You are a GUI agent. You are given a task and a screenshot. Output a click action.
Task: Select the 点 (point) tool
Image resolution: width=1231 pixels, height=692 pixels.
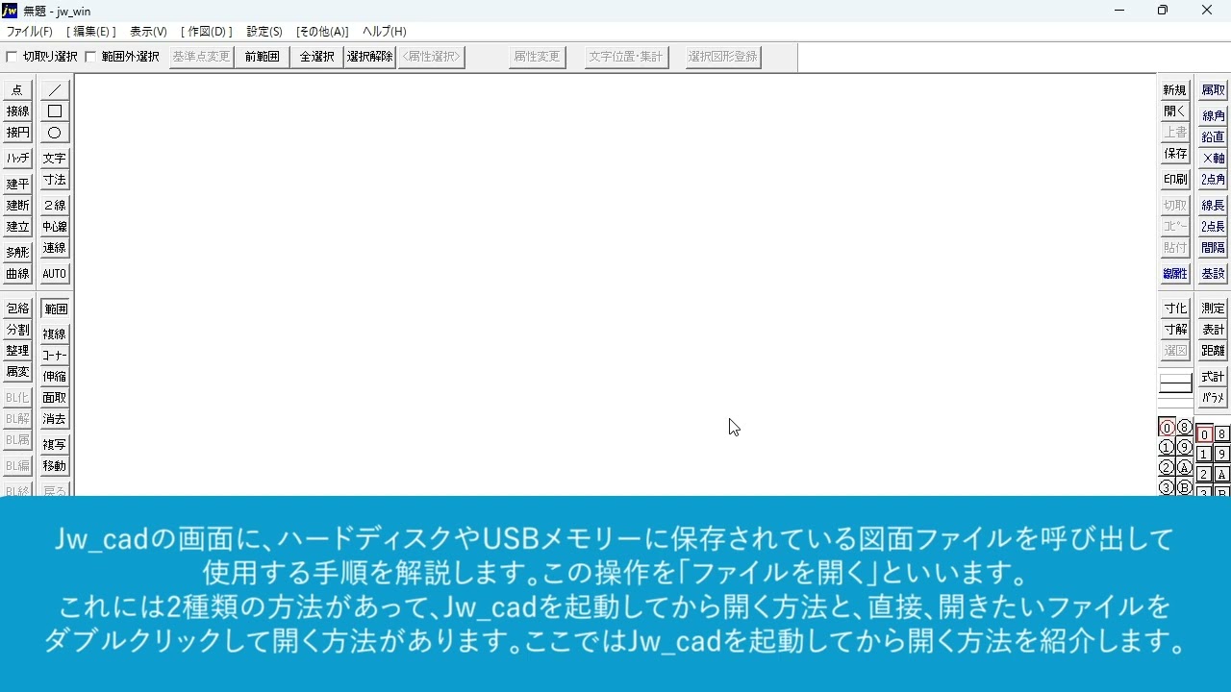tap(17, 90)
